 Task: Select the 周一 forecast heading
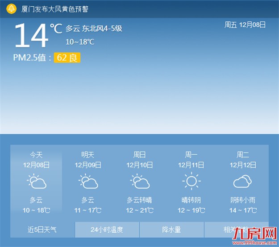(x=191, y=155)
